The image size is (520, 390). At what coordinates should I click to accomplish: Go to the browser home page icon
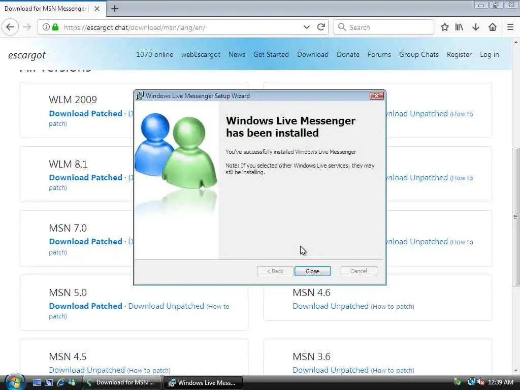tap(493, 27)
